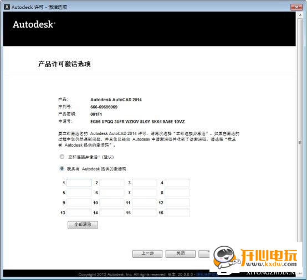Click activation code field 15

[x=145, y=212]
